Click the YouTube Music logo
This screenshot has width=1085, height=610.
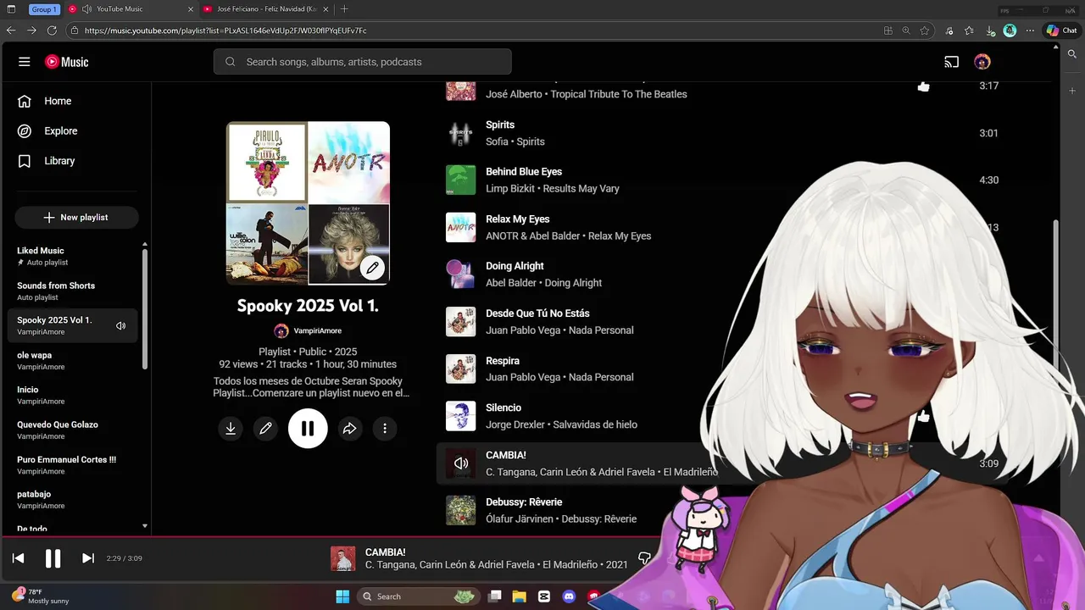[67, 62]
